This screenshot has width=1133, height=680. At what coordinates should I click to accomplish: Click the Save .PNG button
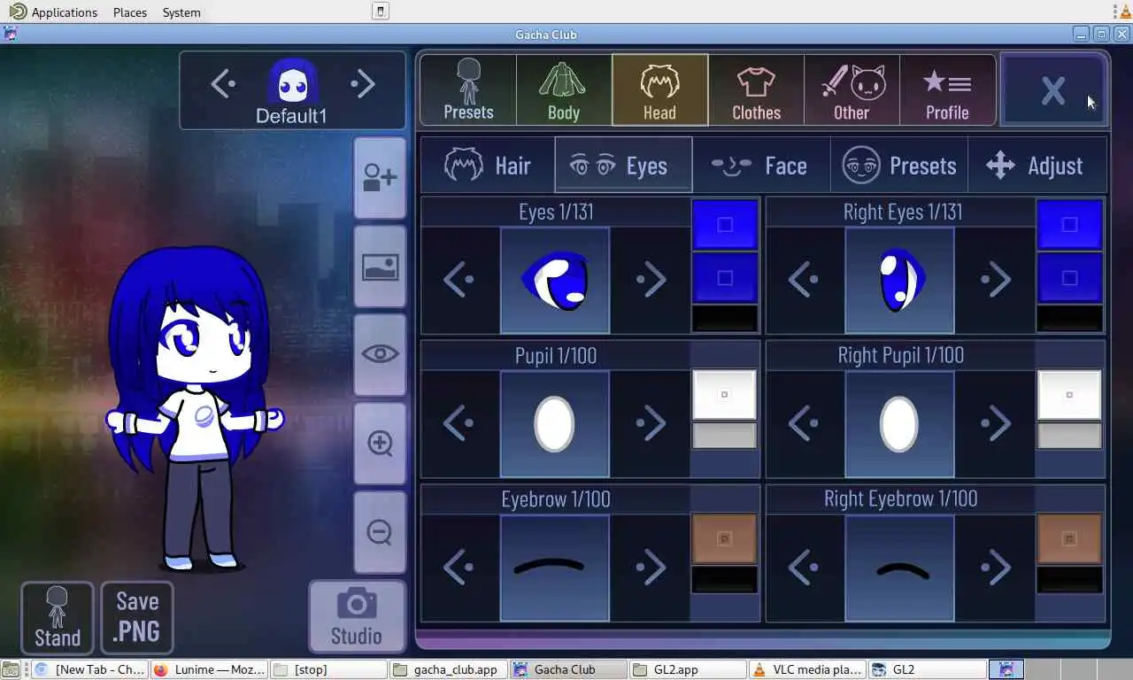click(x=137, y=617)
